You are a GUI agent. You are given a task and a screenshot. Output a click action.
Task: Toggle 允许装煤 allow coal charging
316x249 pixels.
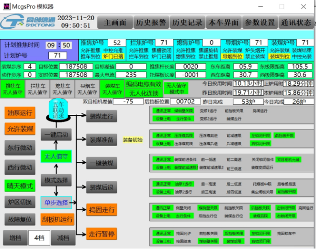click(x=19, y=129)
